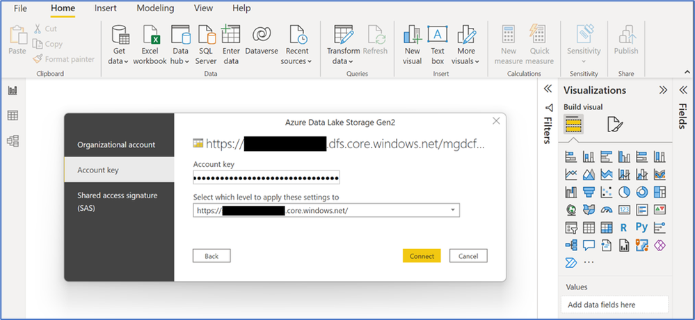
Task: Select the Enter data tool
Action: tap(231, 45)
